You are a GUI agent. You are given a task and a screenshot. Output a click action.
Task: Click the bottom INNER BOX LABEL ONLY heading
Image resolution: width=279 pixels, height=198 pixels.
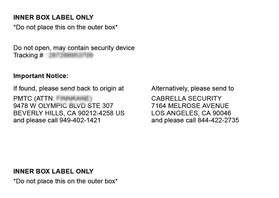click(x=53, y=171)
